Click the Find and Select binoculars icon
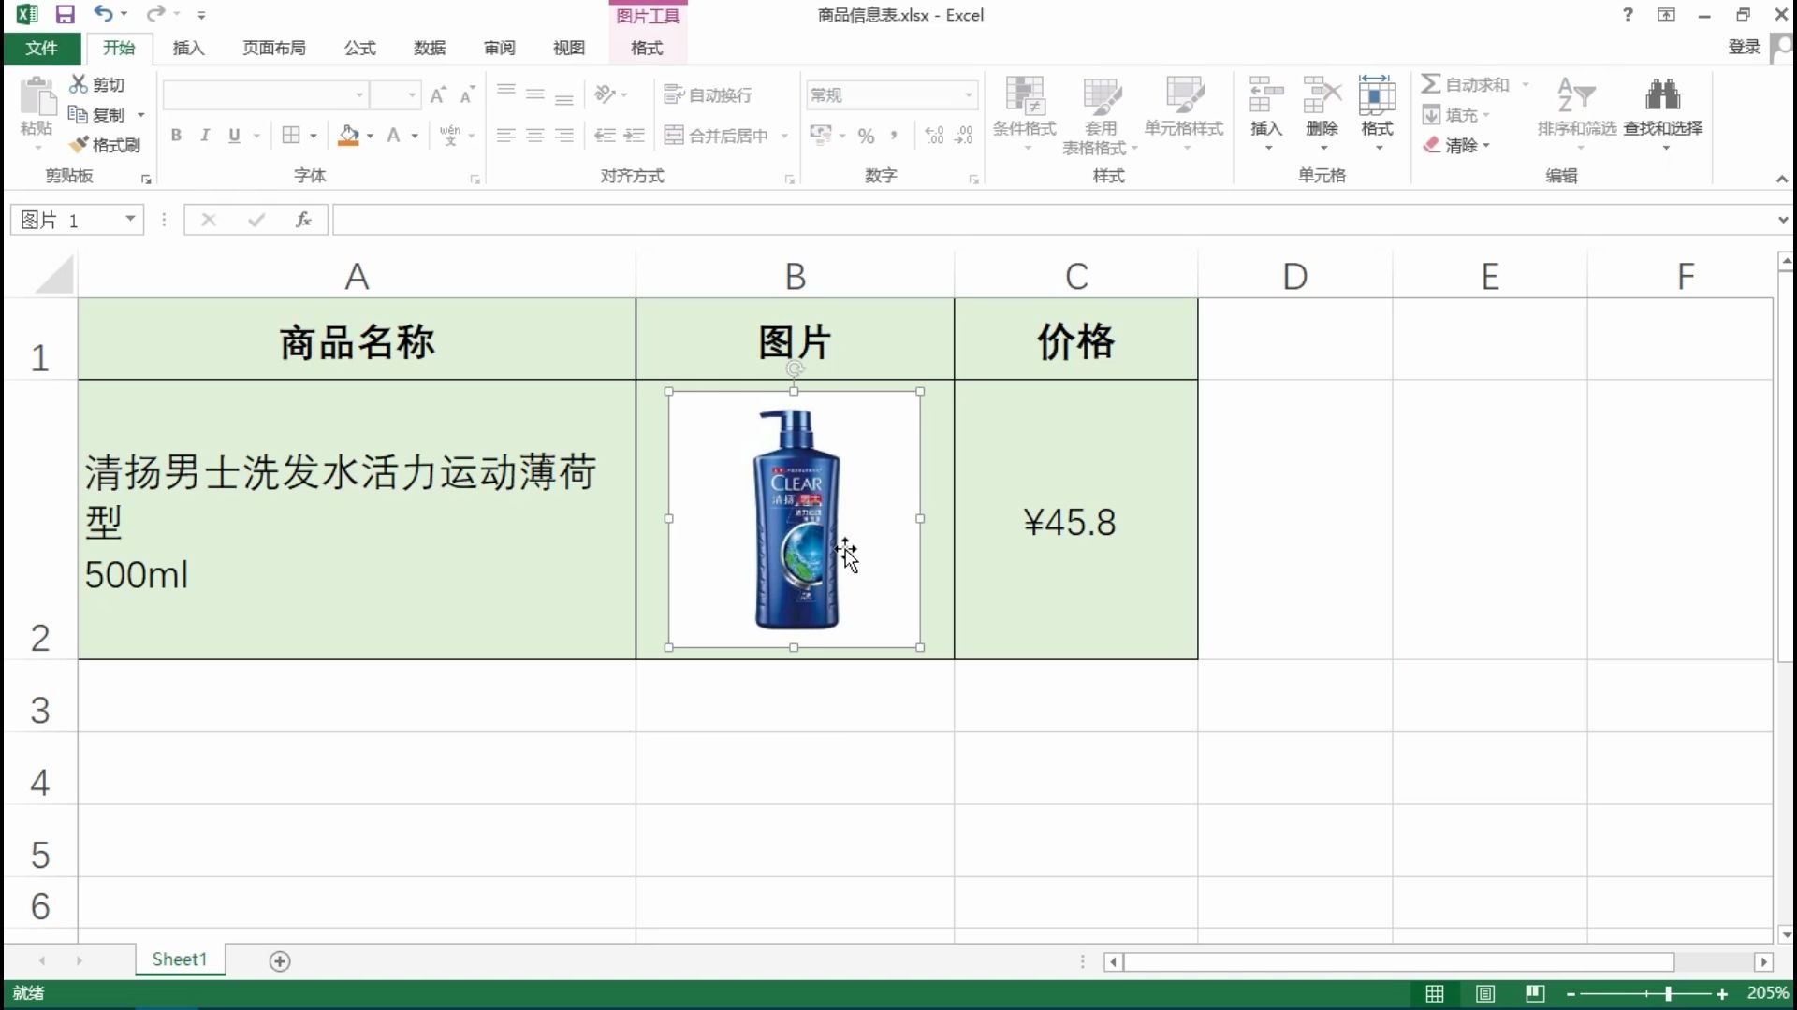 [1662, 95]
